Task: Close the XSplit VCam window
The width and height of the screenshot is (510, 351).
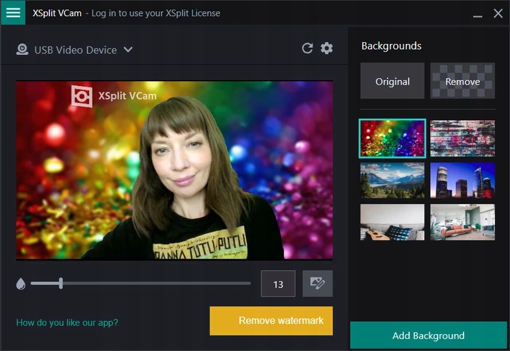Action: click(498, 14)
